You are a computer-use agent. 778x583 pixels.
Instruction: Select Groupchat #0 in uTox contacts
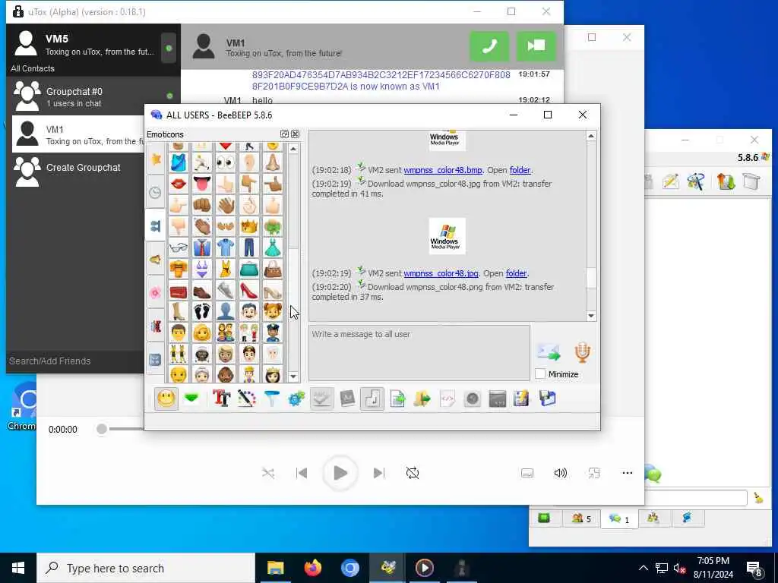(93, 96)
